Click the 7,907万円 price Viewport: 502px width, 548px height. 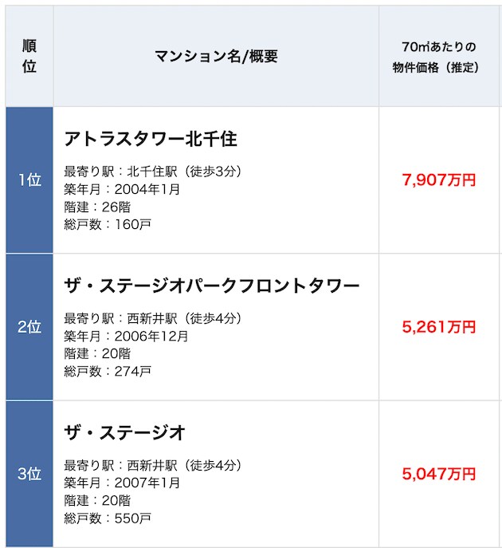(x=439, y=180)
